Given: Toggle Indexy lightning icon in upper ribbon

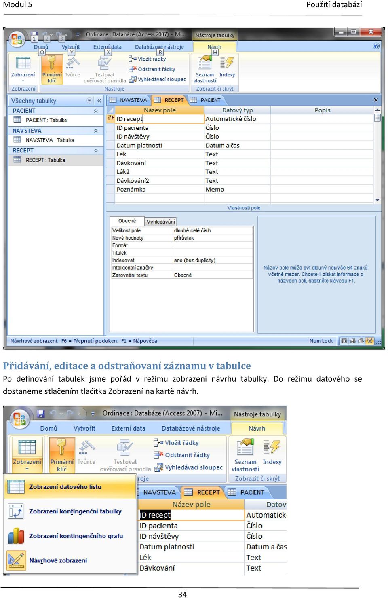Looking at the screenshot, I should [227, 66].
